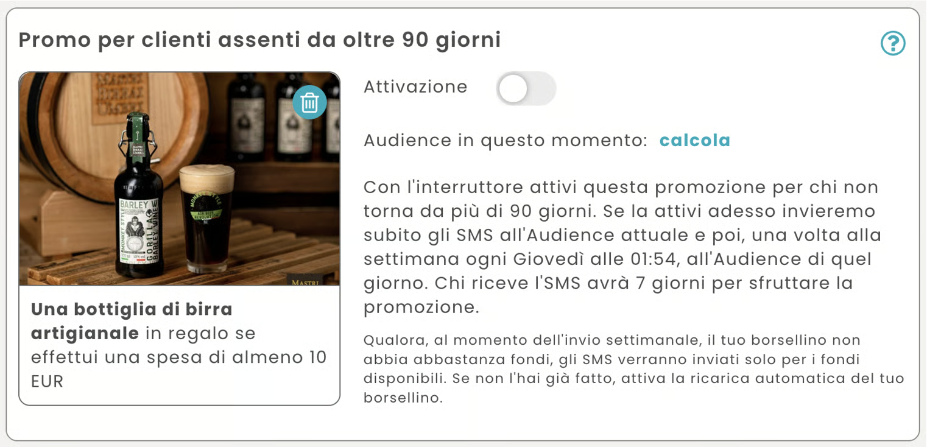Click the paragraph starting "Con l'interruttore attivi"
The image size is (927, 447).
point(621,187)
